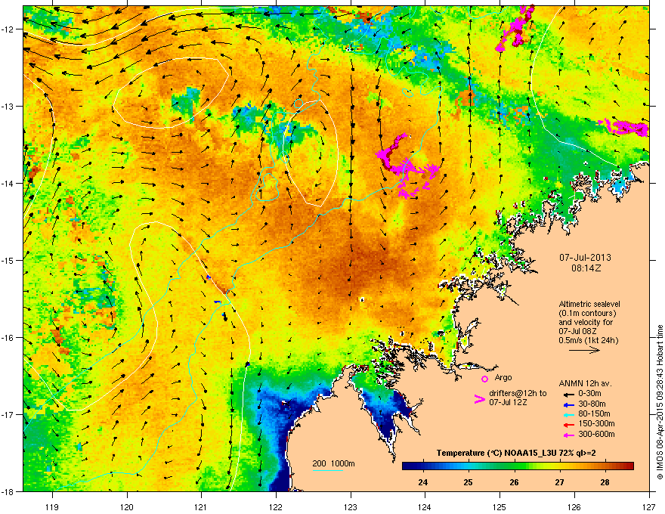This screenshot has width=665, height=514.
Task: Click the '30-80m' depth label
Action: tap(592, 404)
